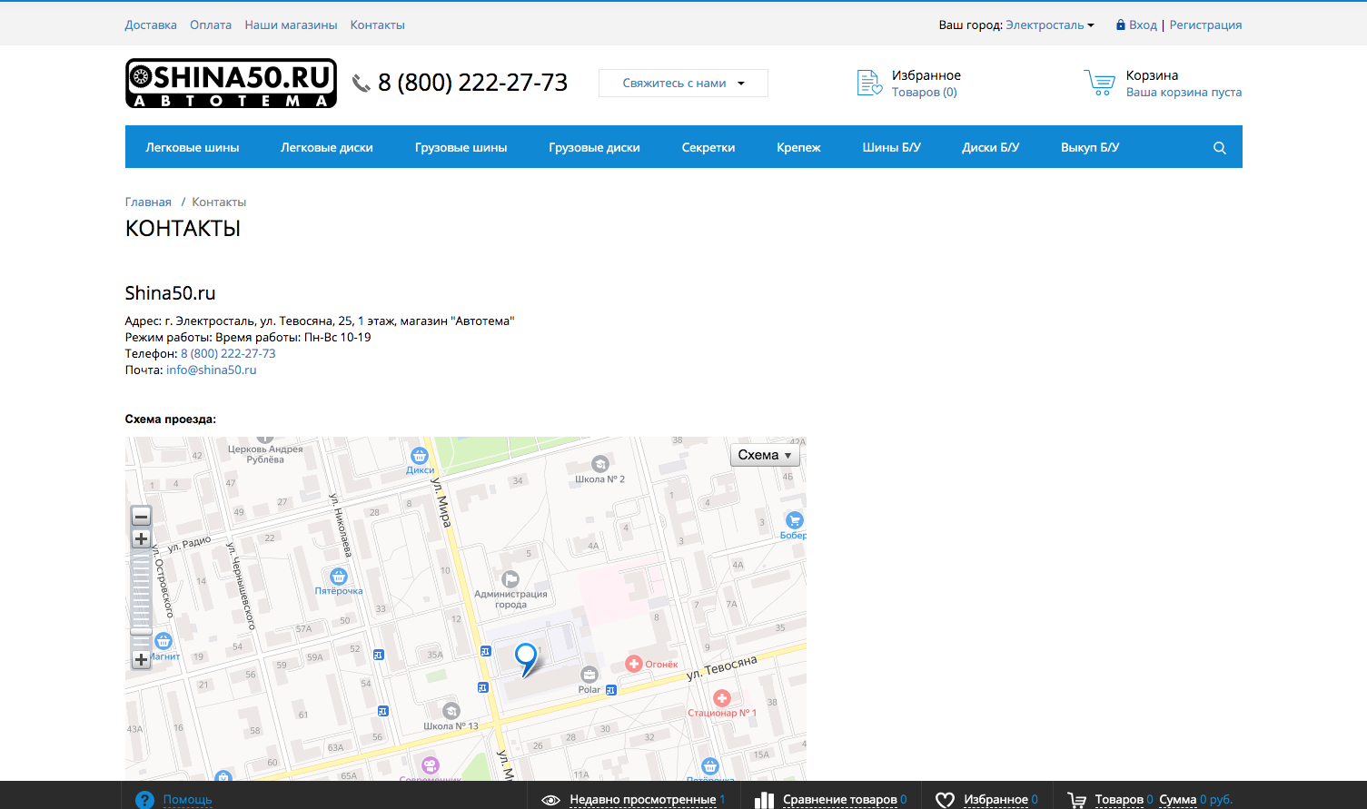Image resolution: width=1367 pixels, height=809 pixels.
Task: Open search via magnifier icon
Action: pyautogui.click(x=1220, y=148)
